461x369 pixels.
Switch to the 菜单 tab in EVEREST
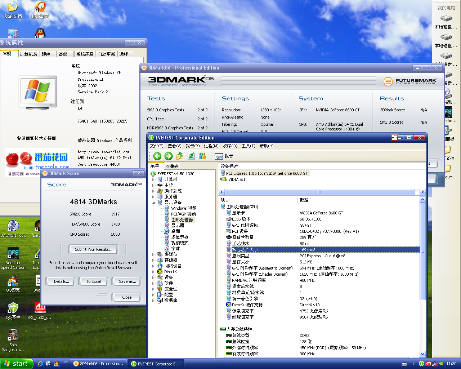pos(156,166)
